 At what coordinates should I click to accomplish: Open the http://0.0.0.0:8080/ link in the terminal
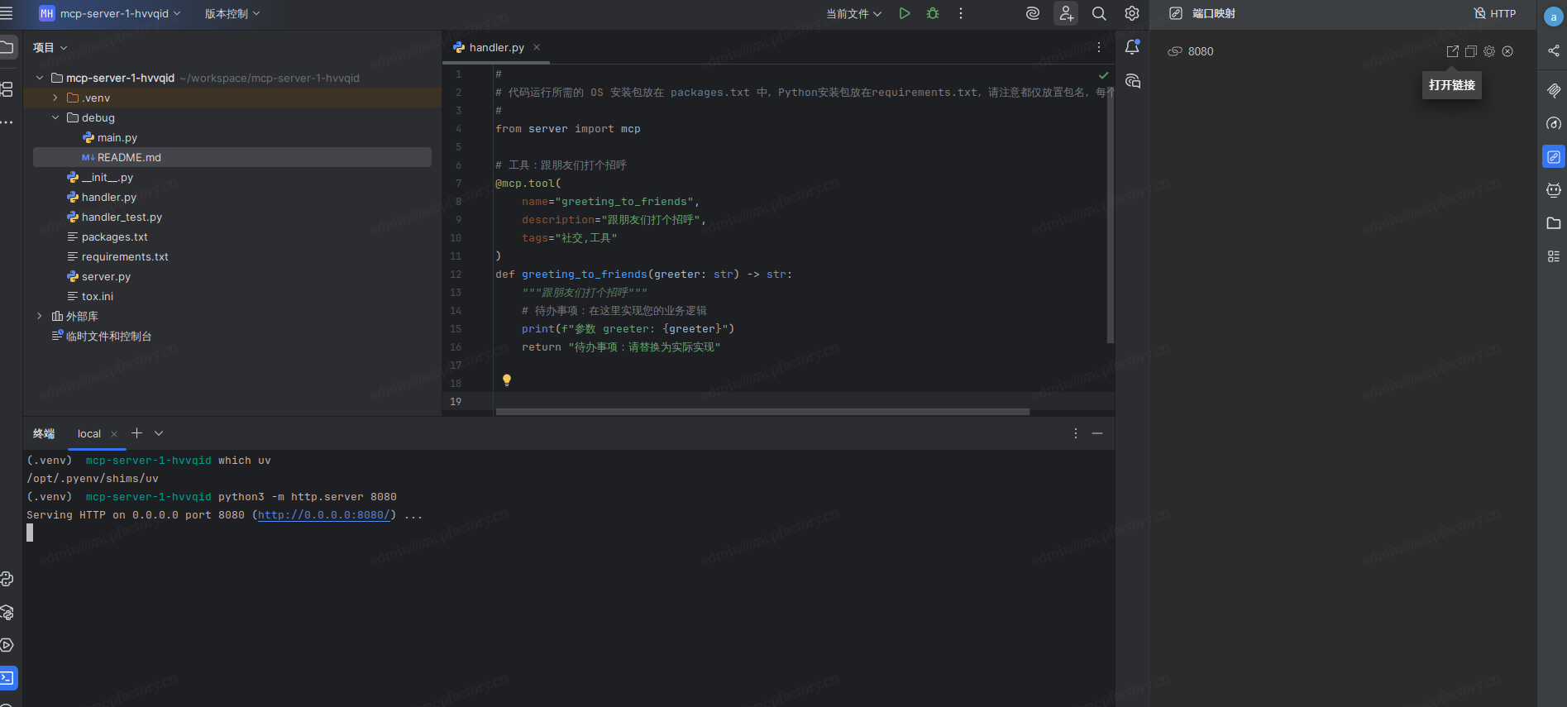[x=323, y=515]
